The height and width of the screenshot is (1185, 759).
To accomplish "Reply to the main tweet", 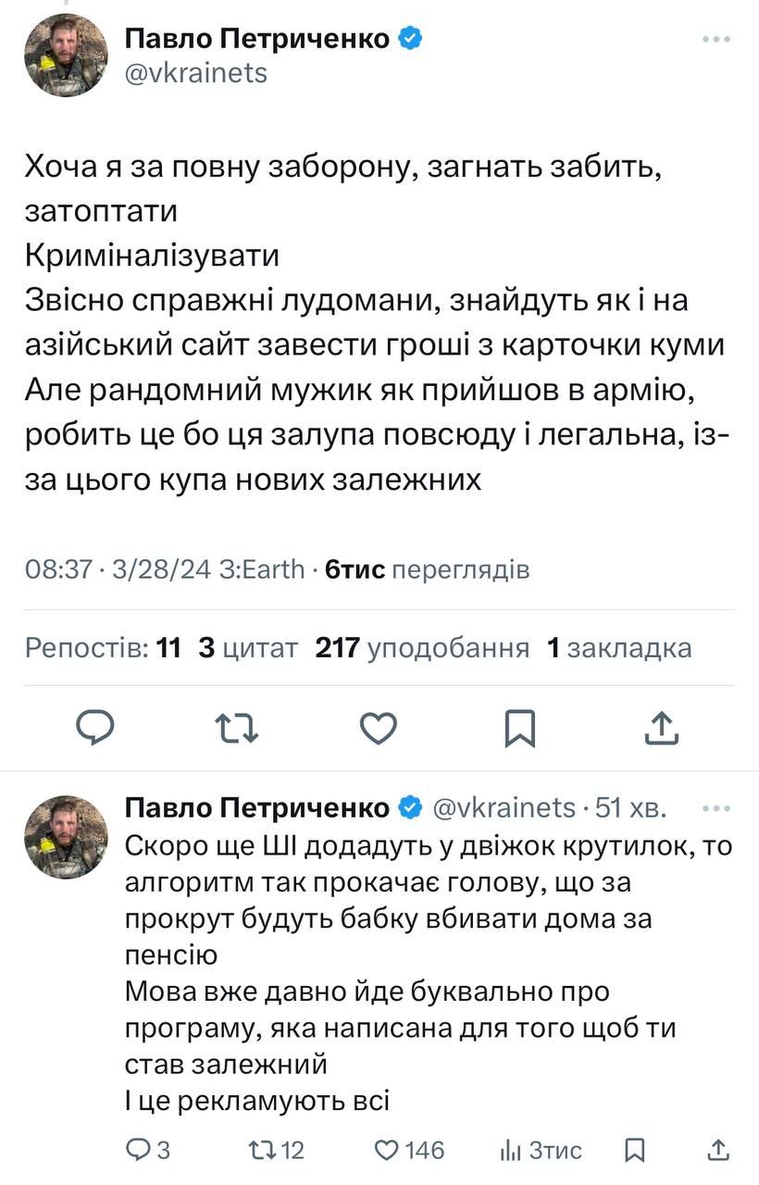I will pyautogui.click(x=94, y=728).
